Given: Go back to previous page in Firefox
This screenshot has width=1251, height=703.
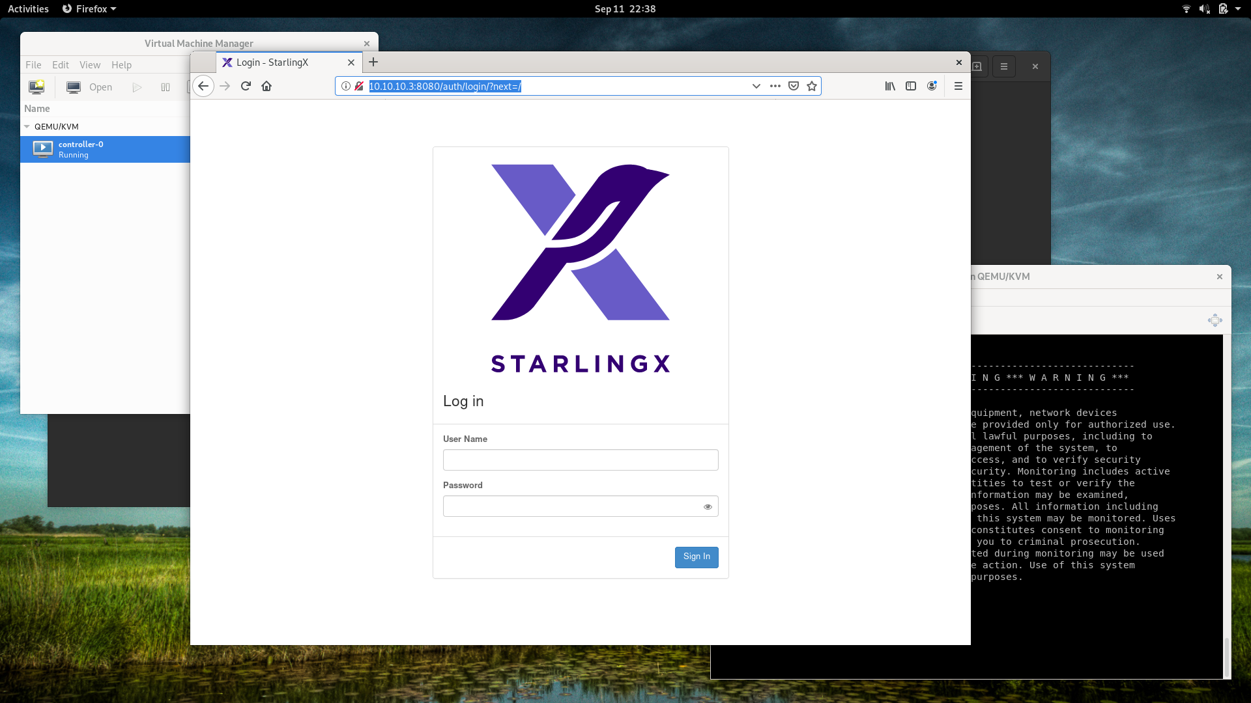Looking at the screenshot, I should coord(203,86).
